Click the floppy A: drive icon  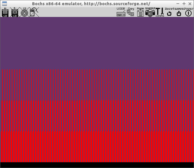click(x=5, y=12)
